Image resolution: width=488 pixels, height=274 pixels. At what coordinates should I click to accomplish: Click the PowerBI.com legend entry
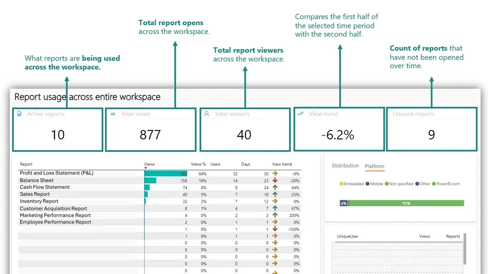click(446, 184)
